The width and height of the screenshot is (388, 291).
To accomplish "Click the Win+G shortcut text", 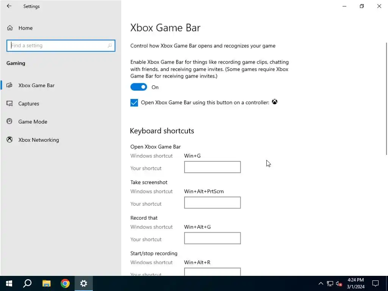I will tap(192, 156).
